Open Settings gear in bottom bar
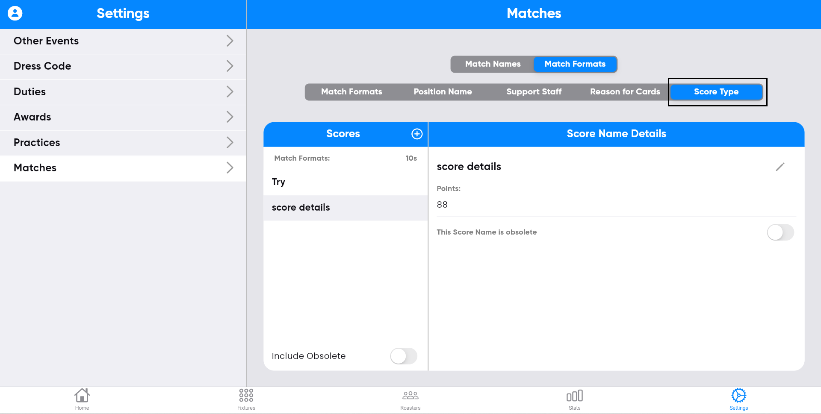 (x=738, y=399)
